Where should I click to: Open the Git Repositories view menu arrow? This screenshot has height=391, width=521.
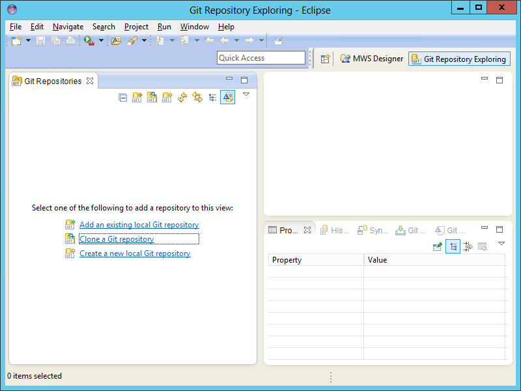(246, 94)
